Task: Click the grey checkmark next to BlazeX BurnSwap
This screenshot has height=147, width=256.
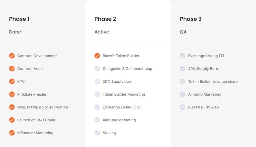Action: tap(182, 107)
